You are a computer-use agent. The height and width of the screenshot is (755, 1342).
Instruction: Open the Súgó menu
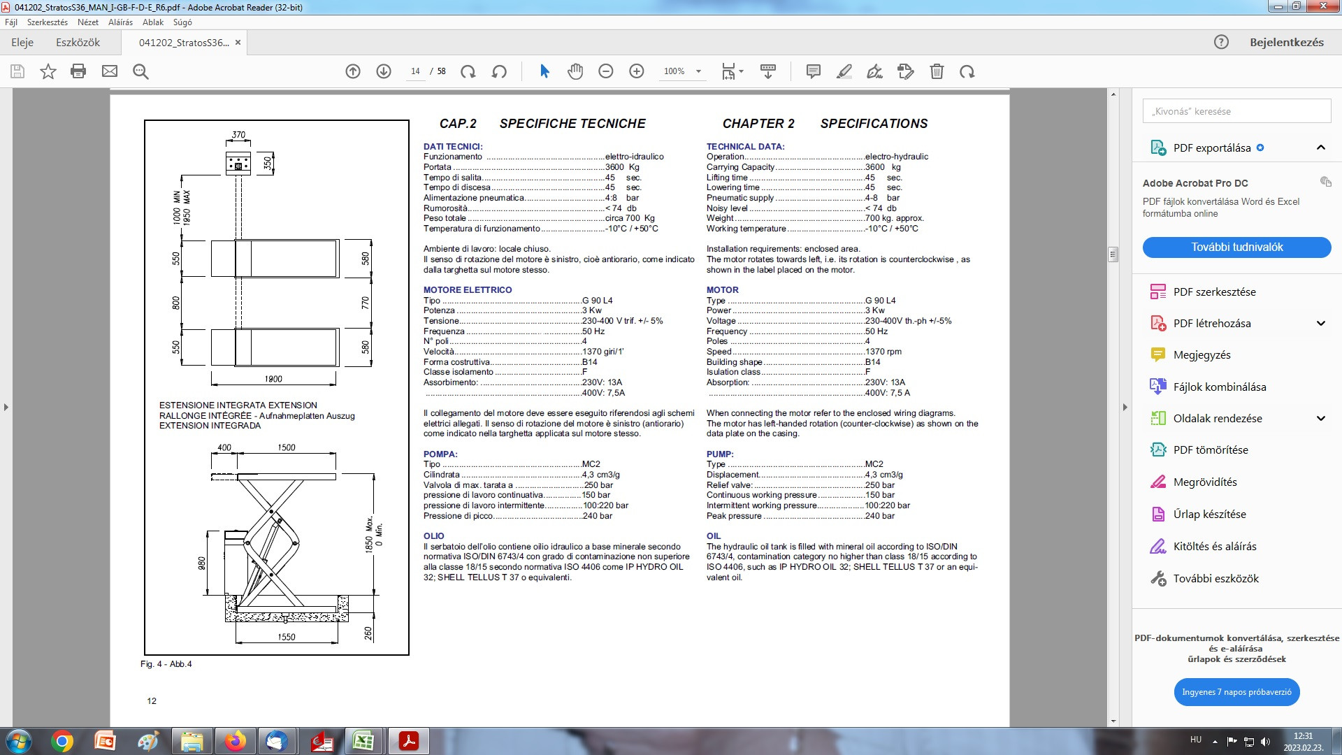point(182,22)
